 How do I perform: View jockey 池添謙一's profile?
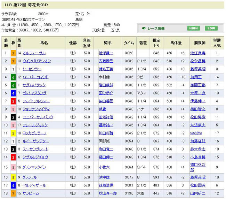pyautogui.click(x=106, y=53)
